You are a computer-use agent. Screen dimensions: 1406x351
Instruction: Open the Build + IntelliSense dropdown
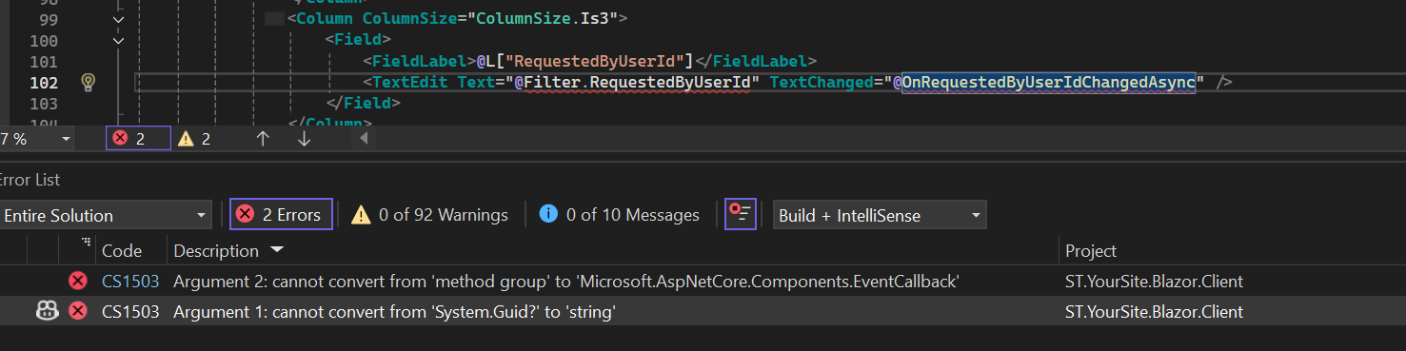click(x=880, y=216)
